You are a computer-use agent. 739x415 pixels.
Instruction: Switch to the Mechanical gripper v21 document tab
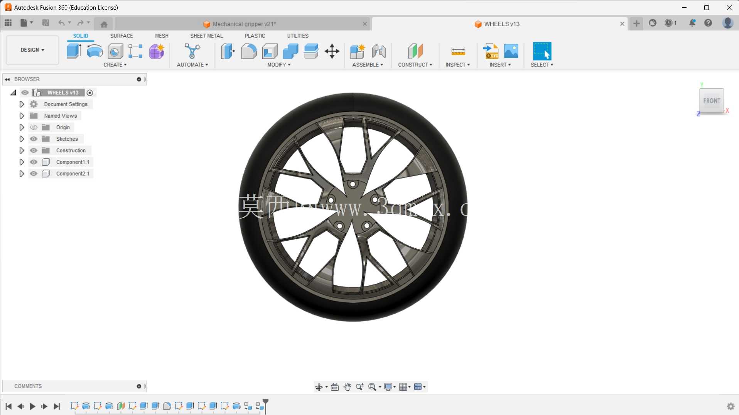coord(243,24)
